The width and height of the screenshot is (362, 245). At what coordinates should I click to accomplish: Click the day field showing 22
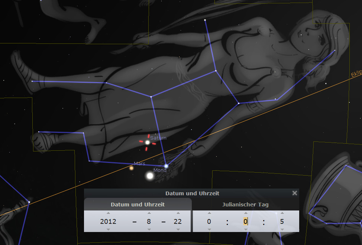pyautogui.click(x=178, y=222)
